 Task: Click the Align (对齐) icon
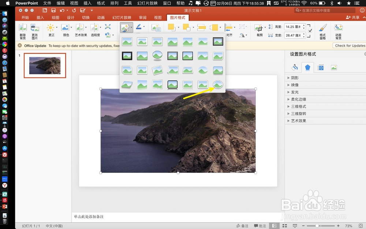click(x=229, y=27)
